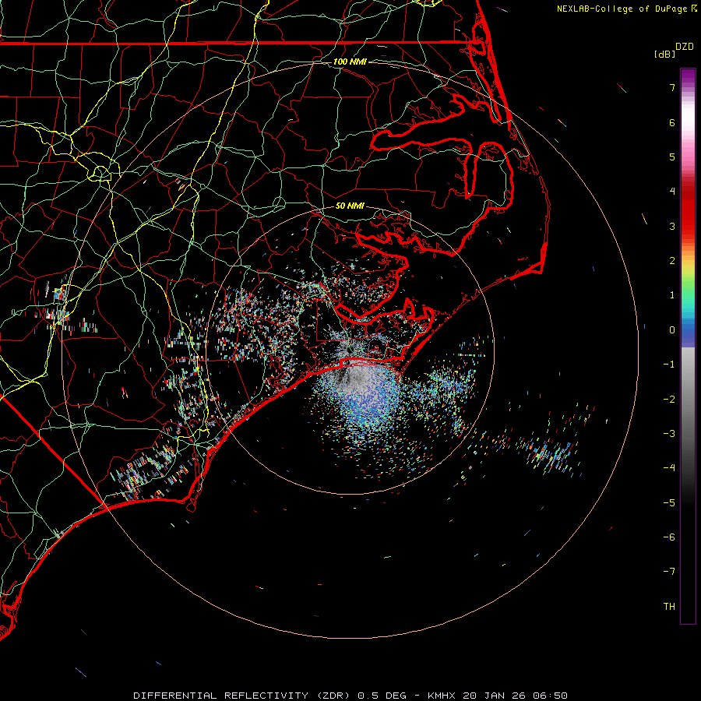Click the -5 value on color scale

669,503
